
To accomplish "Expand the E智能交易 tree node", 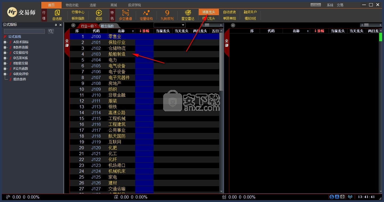I will [5, 63].
